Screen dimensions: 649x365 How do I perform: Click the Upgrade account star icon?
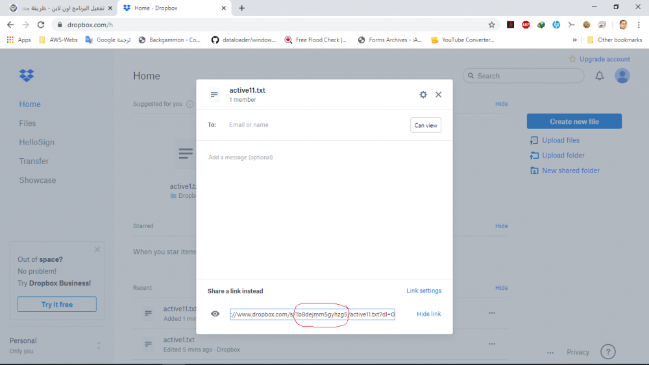[x=572, y=59]
